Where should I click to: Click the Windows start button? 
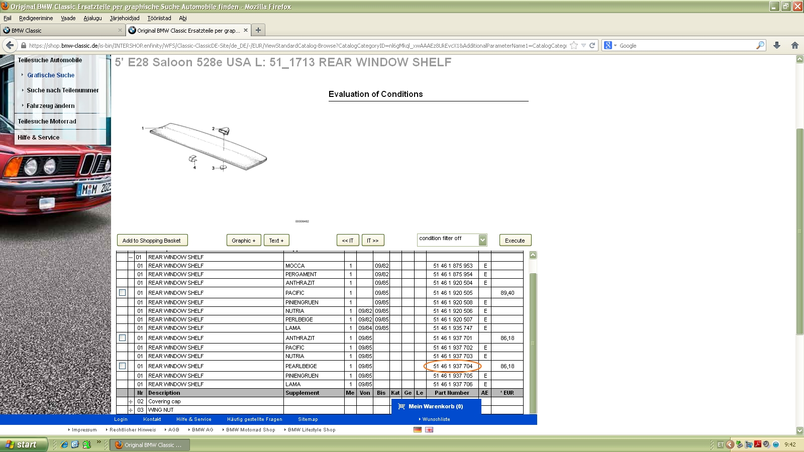pyautogui.click(x=24, y=444)
